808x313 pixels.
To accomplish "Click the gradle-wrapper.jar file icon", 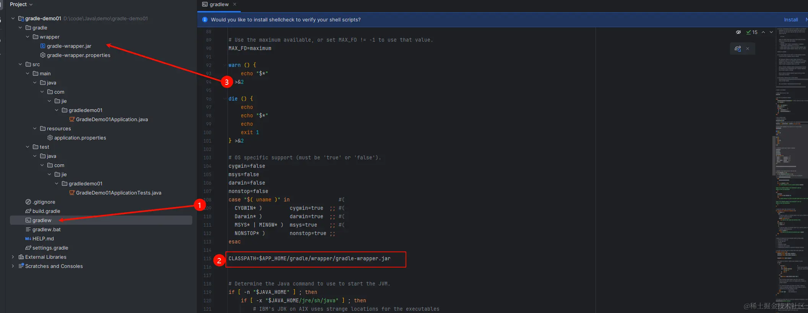I will 43,46.
